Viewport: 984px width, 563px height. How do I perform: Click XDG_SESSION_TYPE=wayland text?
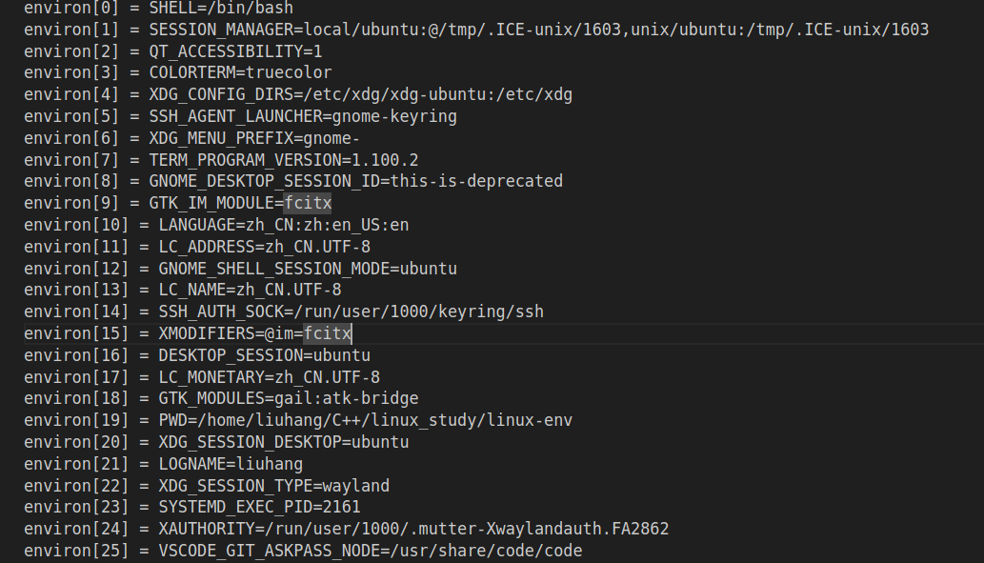click(273, 487)
